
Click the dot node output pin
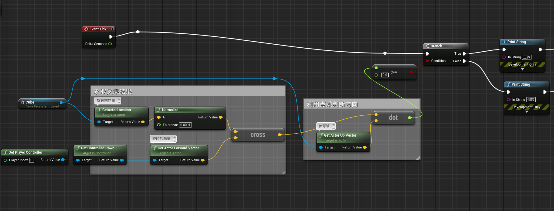[410, 117]
